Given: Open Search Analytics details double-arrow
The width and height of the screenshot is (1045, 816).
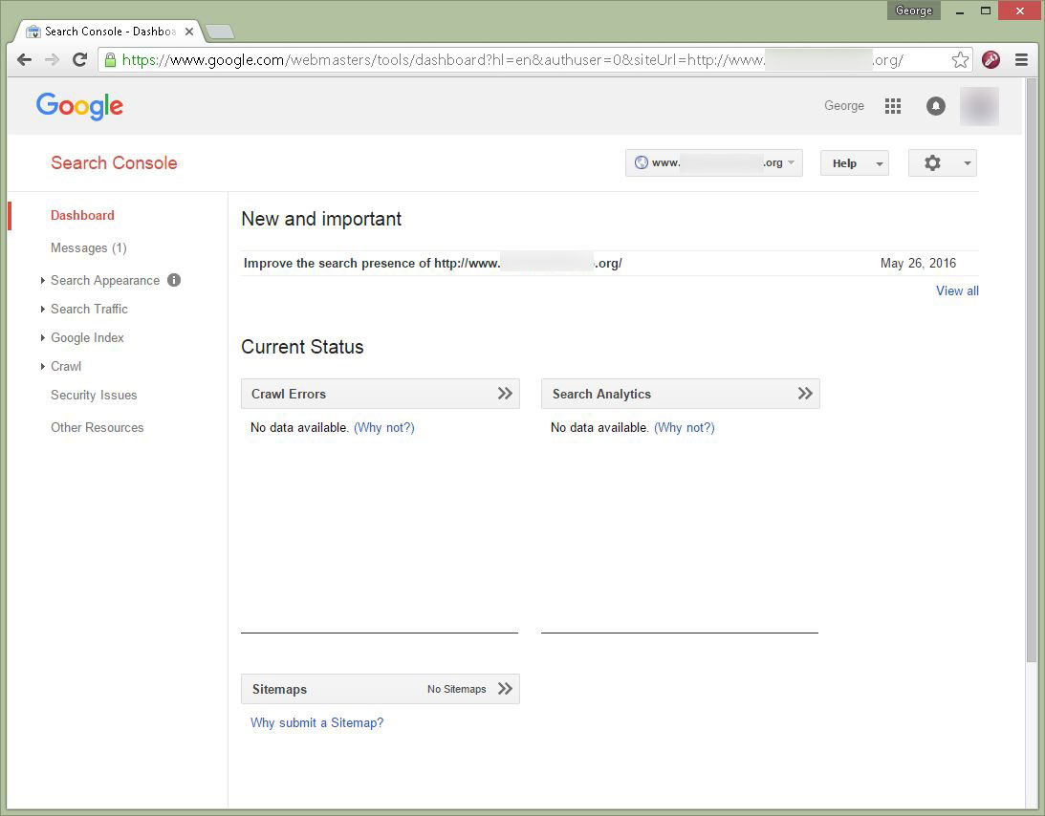Looking at the screenshot, I should 805,394.
